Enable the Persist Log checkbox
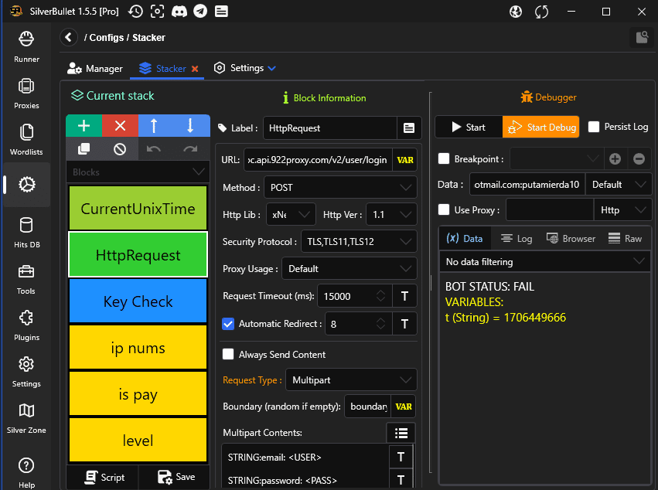Viewport: 658px width, 490px height. (x=594, y=127)
